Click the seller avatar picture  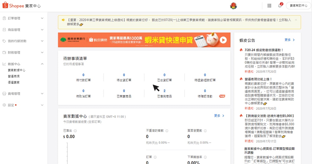(x=233, y=6)
